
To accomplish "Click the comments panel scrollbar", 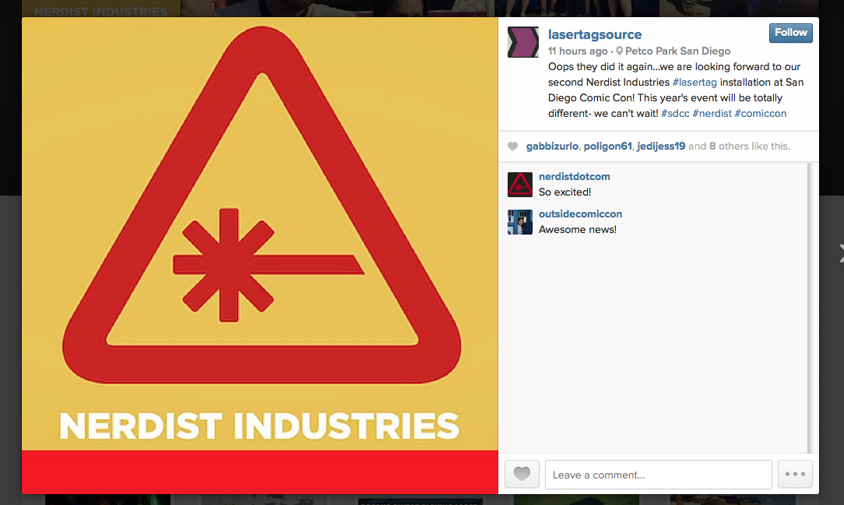I will [811, 307].
